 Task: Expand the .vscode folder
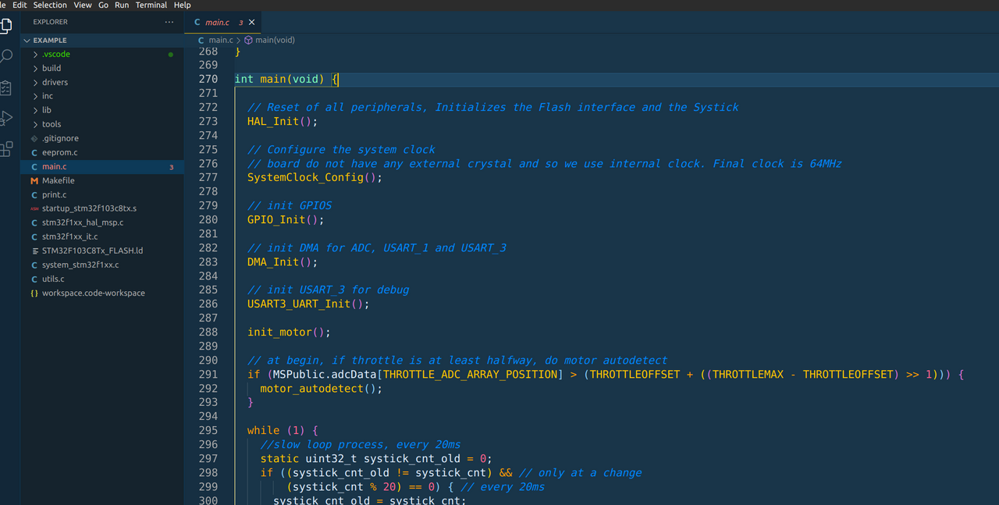click(55, 54)
